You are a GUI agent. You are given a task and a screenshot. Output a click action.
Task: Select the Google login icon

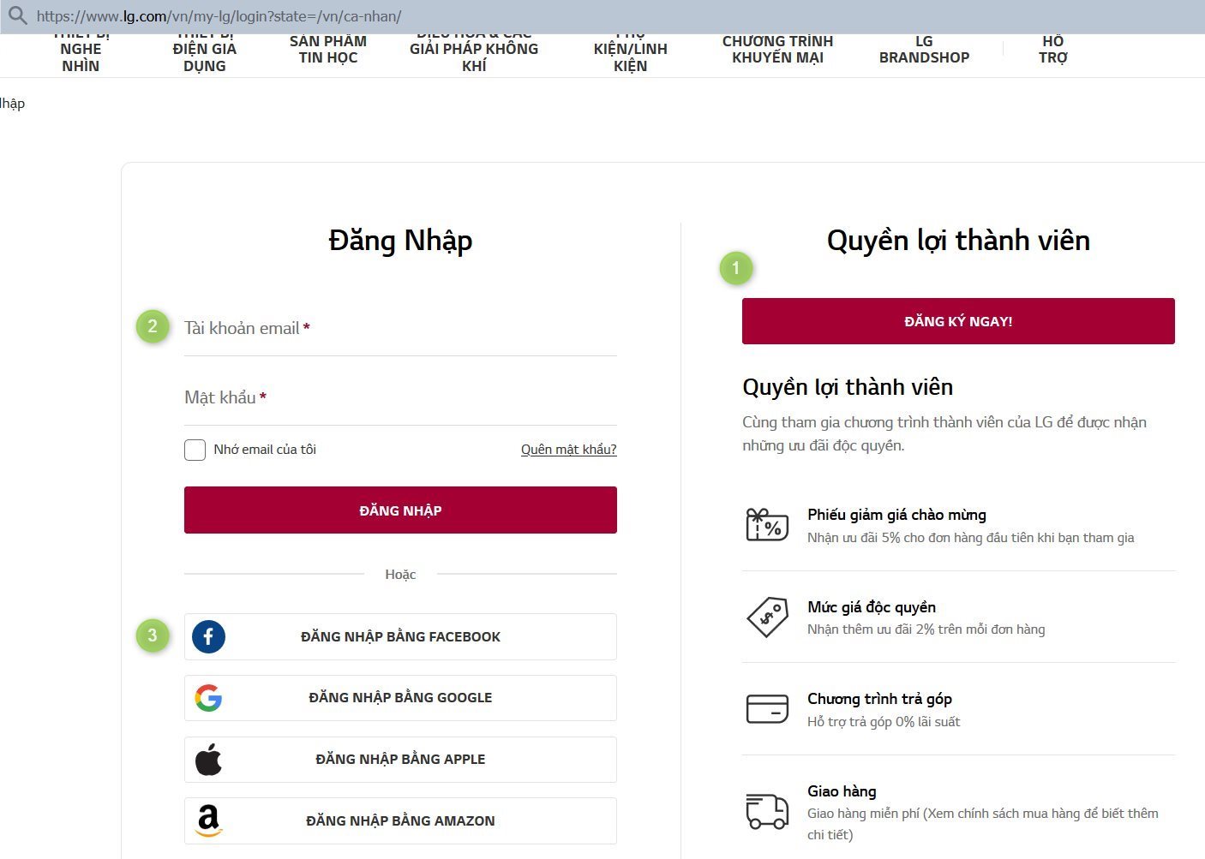point(208,697)
